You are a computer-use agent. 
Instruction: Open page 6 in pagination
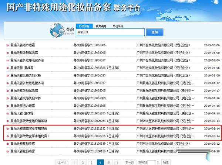(x=118, y=162)
